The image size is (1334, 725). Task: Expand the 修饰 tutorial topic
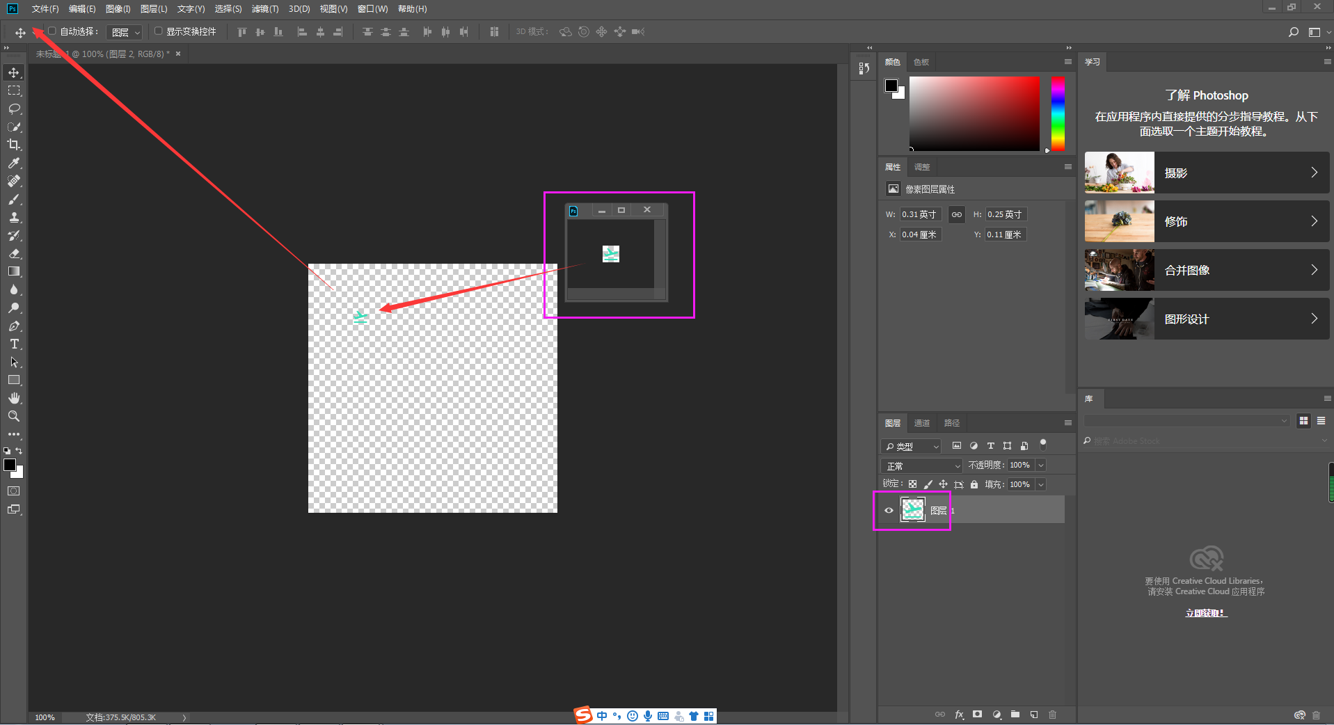tap(1207, 221)
